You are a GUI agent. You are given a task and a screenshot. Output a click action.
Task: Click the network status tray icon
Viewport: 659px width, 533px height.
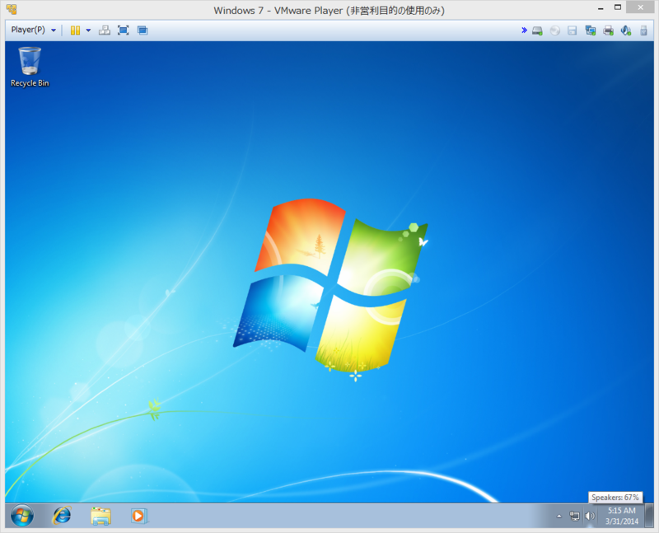(574, 516)
